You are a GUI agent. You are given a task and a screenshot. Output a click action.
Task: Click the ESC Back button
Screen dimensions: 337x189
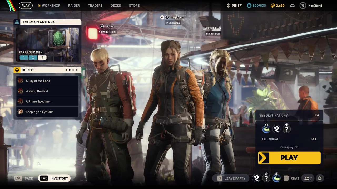(24, 178)
